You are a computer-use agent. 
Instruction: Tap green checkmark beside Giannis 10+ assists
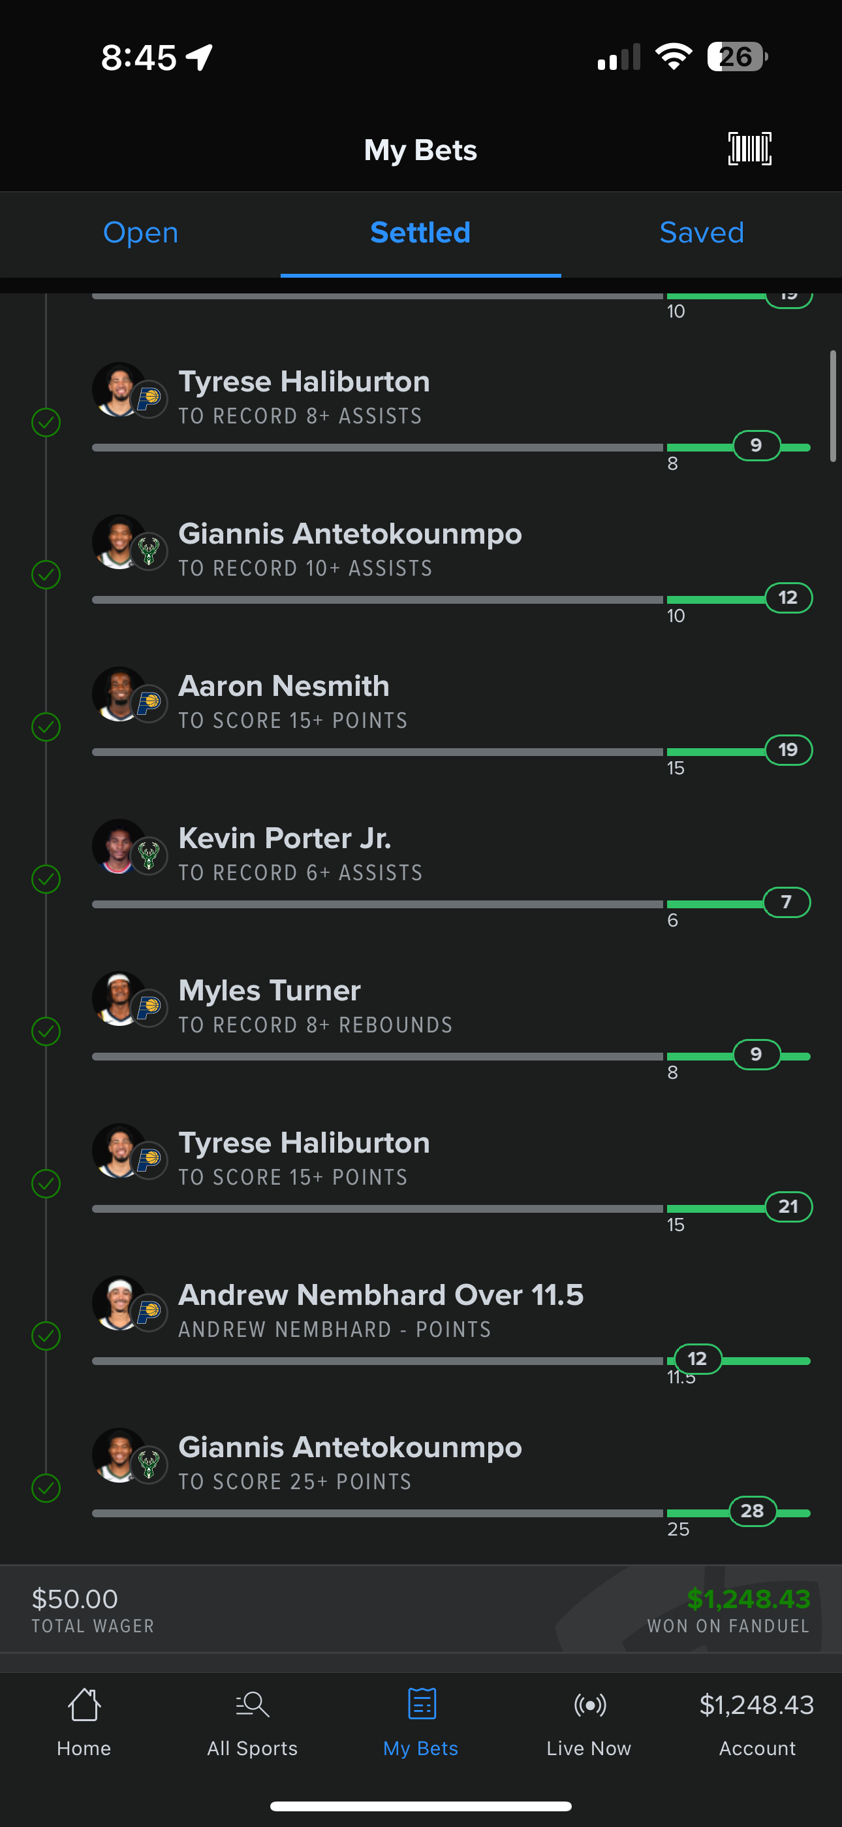pos(46,574)
